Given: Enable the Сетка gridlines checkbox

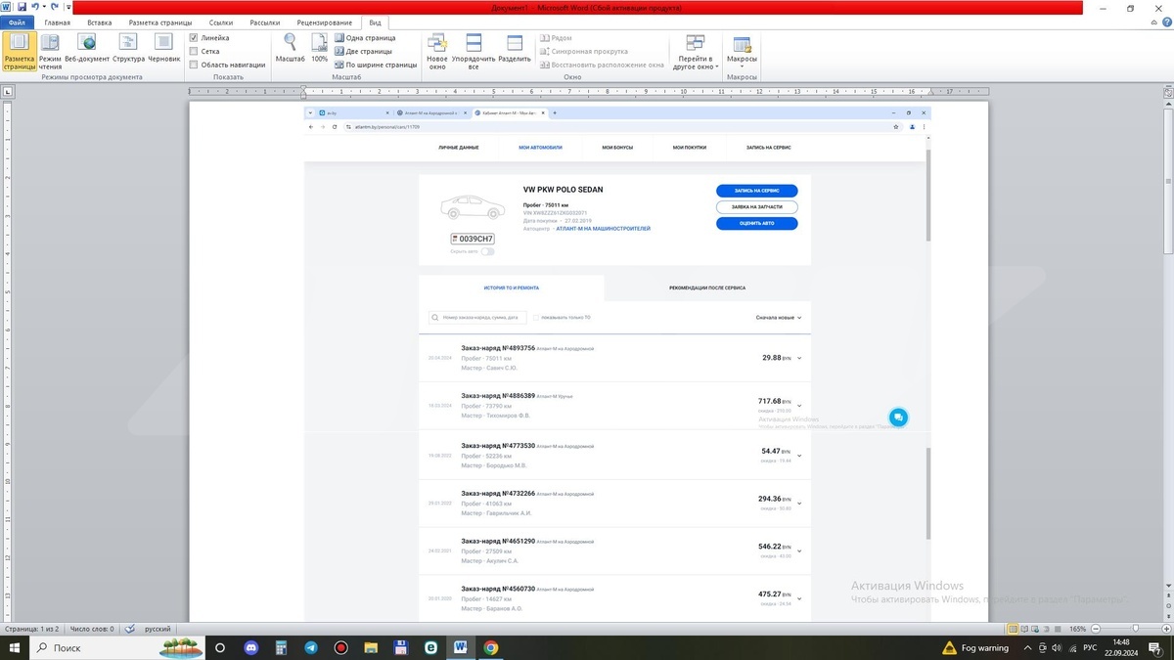Looking at the screenshot, I should (194, 51).
